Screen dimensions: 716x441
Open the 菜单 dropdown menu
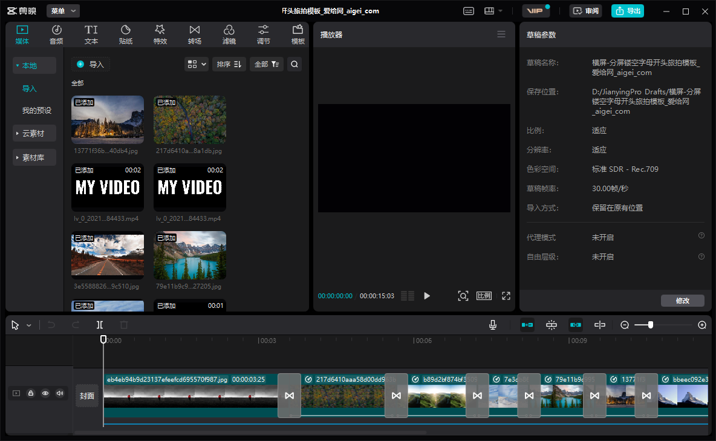[63, 11]
